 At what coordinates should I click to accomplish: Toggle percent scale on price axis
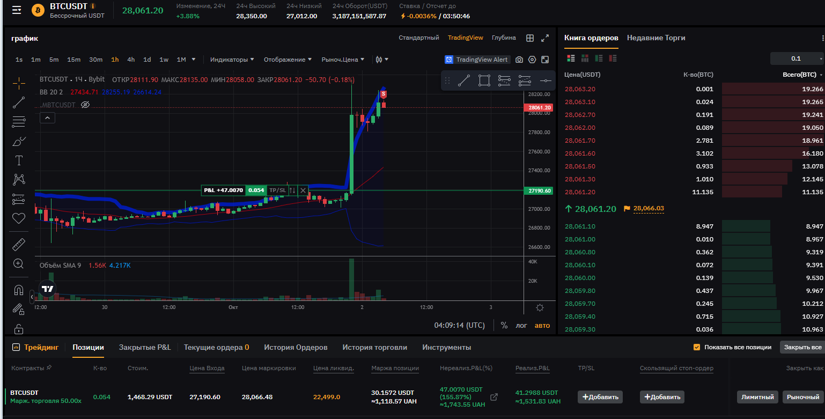coord(504,325)
